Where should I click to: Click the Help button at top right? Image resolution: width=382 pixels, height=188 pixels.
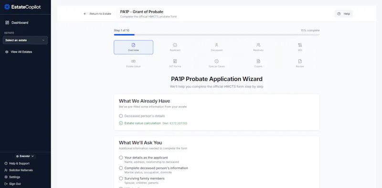point(343,14)
